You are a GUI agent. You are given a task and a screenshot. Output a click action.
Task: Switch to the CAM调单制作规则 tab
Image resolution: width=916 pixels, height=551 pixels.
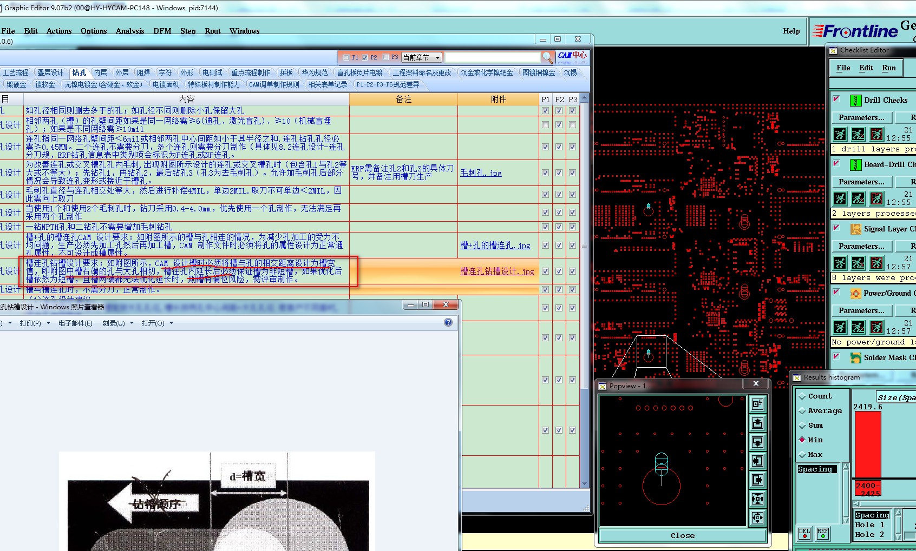coord(274,84)
